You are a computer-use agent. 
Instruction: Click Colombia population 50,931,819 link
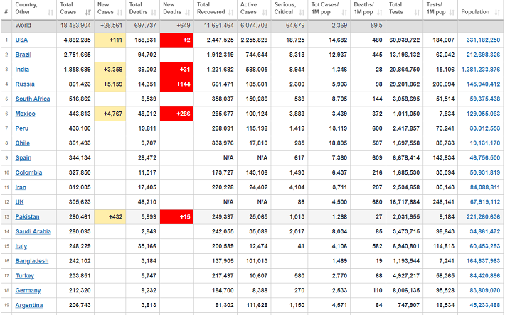tap(484, 172)
